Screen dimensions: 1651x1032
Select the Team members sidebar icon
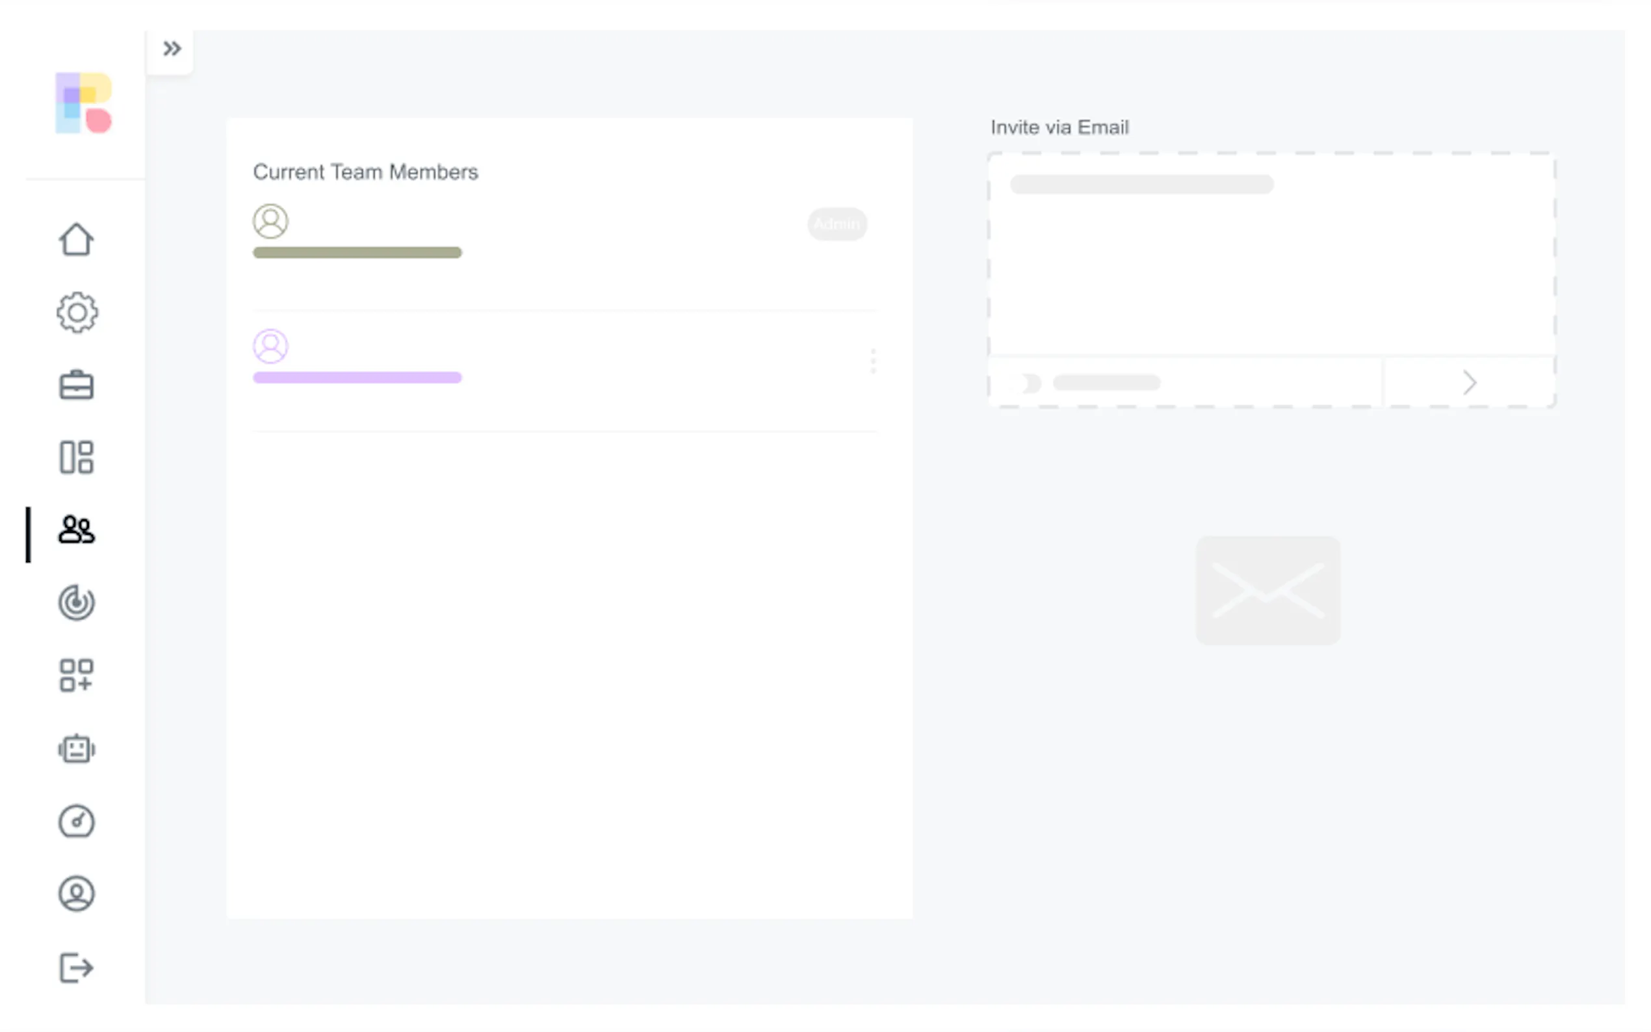coord(76,530)
